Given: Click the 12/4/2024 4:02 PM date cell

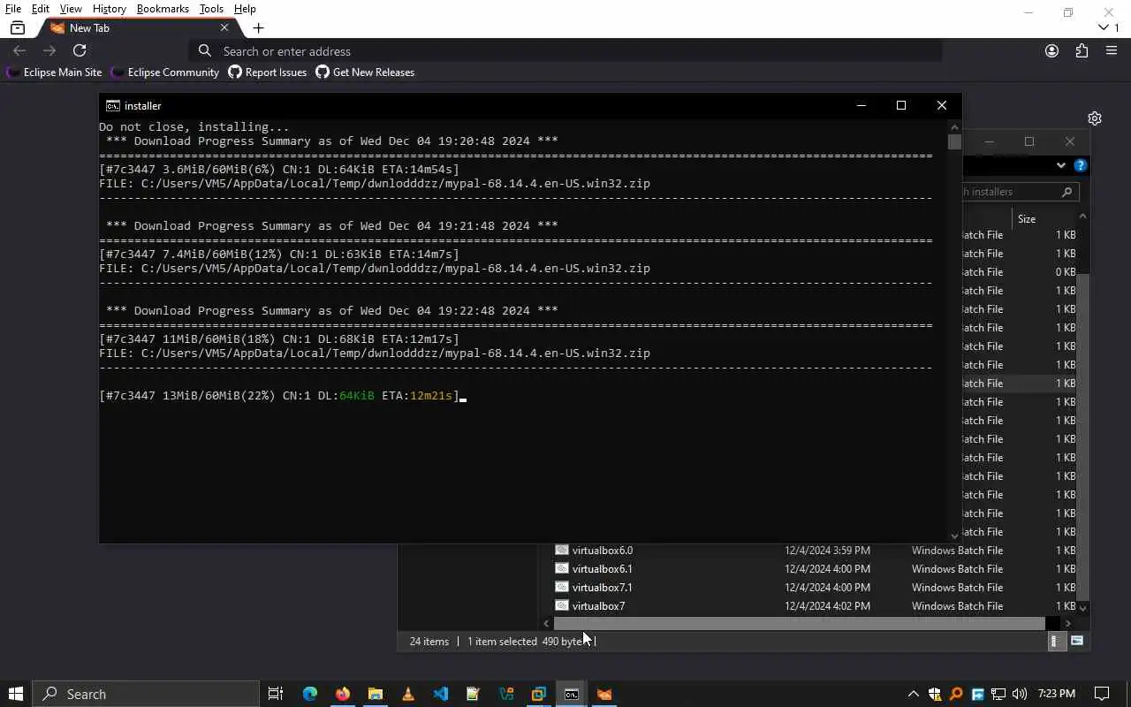Looking at the screenshot, I should click(x=827, y=606).
